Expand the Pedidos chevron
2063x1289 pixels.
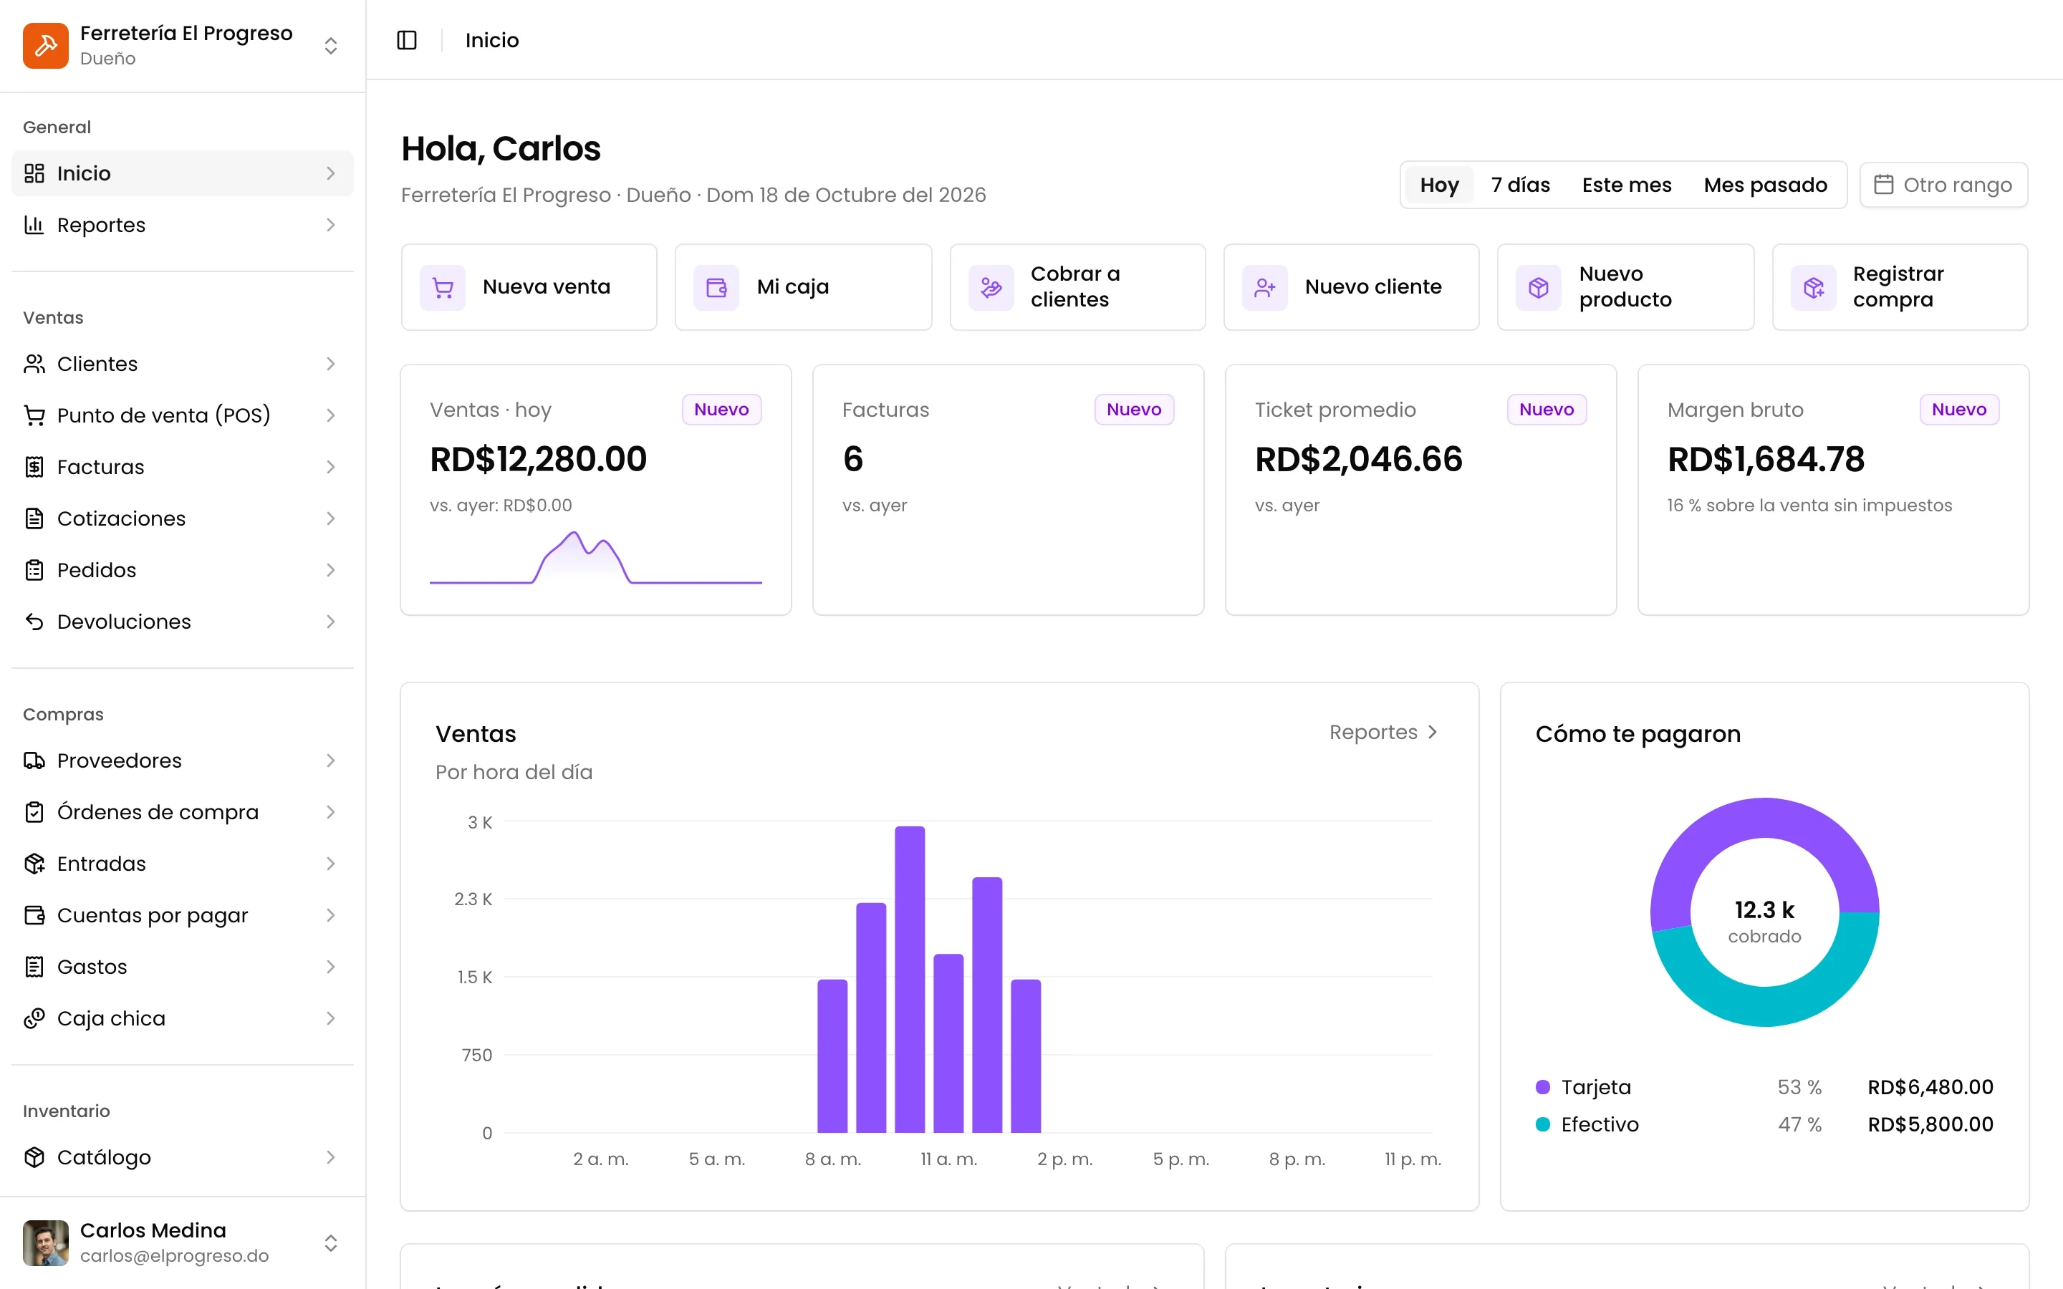331,570
